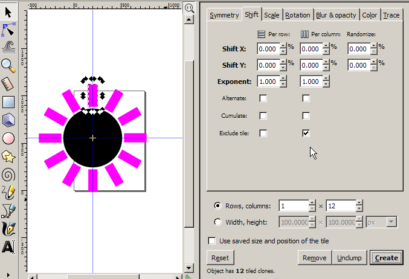
Task: Pick the Tweak objects tool
Action: (8, 46)
